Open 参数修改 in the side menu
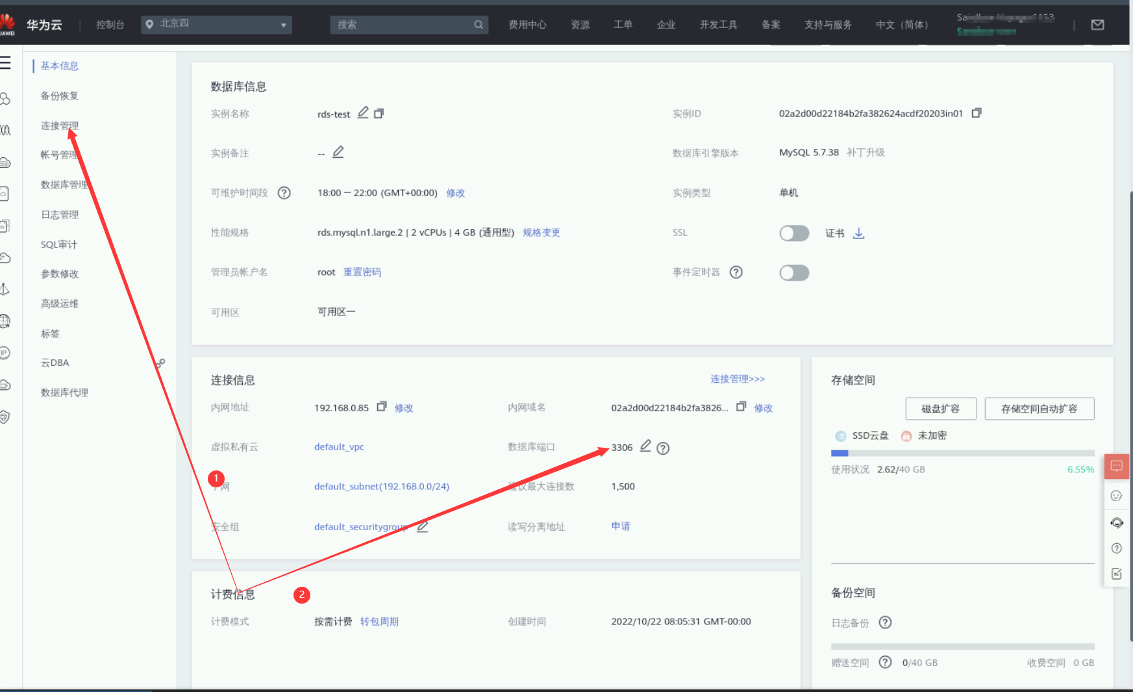Viewport: 1133px width, 692px height. (60, 274)
